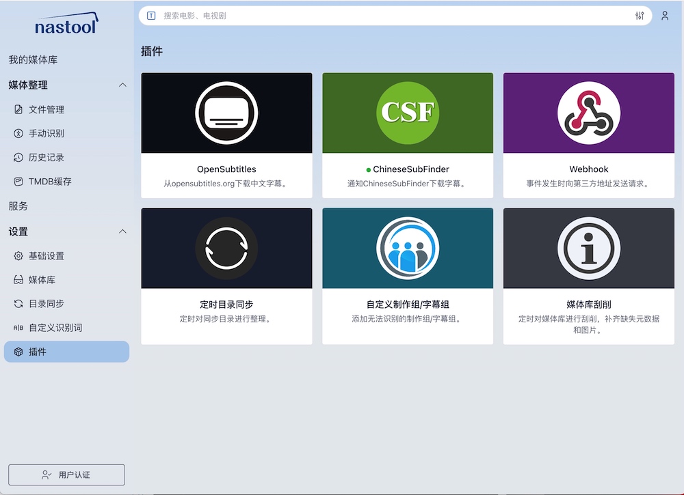684x495 pixels.
Task: Open the 媒体库刮削 plugin title
Action: pos(588,305)
